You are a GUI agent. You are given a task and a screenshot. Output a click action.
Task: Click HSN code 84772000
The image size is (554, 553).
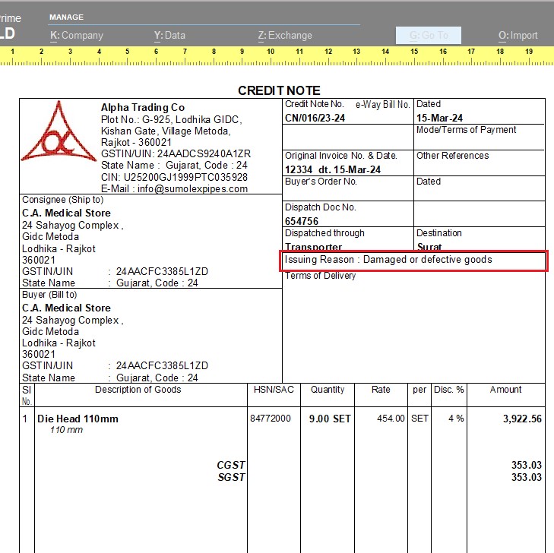click(x=270, y=419)
